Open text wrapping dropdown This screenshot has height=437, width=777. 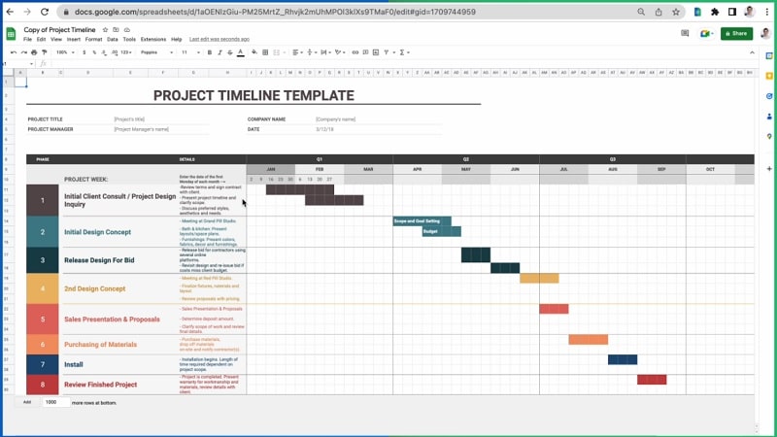click(325, 52)
